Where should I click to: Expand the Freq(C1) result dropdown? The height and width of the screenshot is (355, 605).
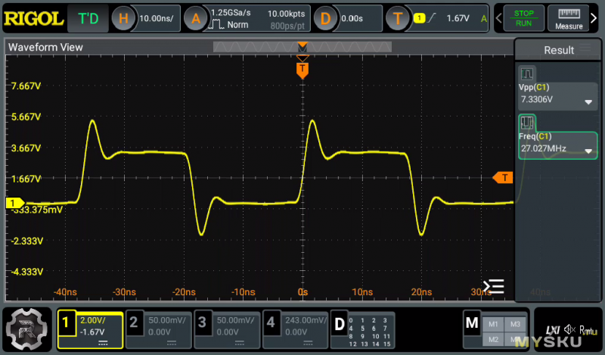tap(588, 150)
